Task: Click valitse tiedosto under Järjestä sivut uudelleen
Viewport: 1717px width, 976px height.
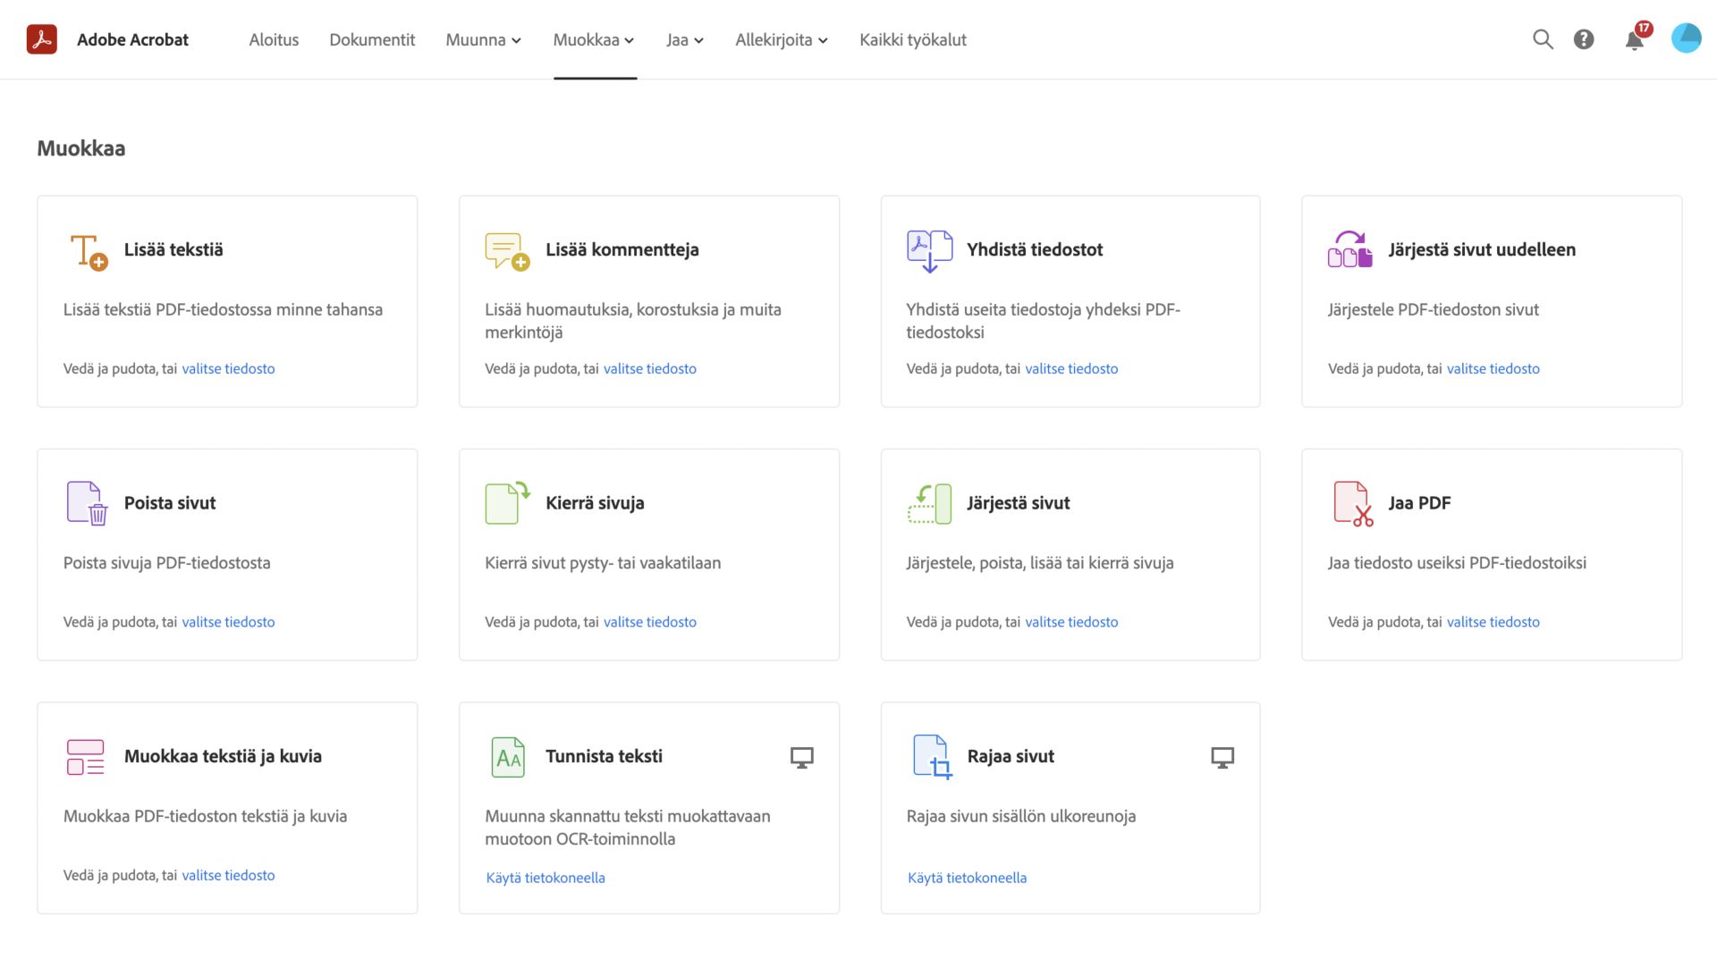Action: click(x=1493, y=368)
